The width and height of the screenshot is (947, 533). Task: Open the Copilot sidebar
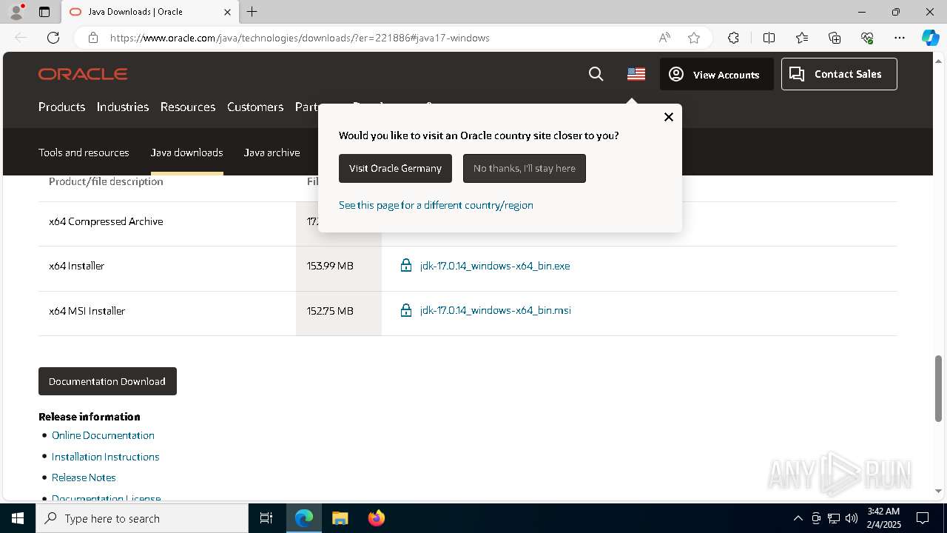pyautogui.click(x=930, y=38)
